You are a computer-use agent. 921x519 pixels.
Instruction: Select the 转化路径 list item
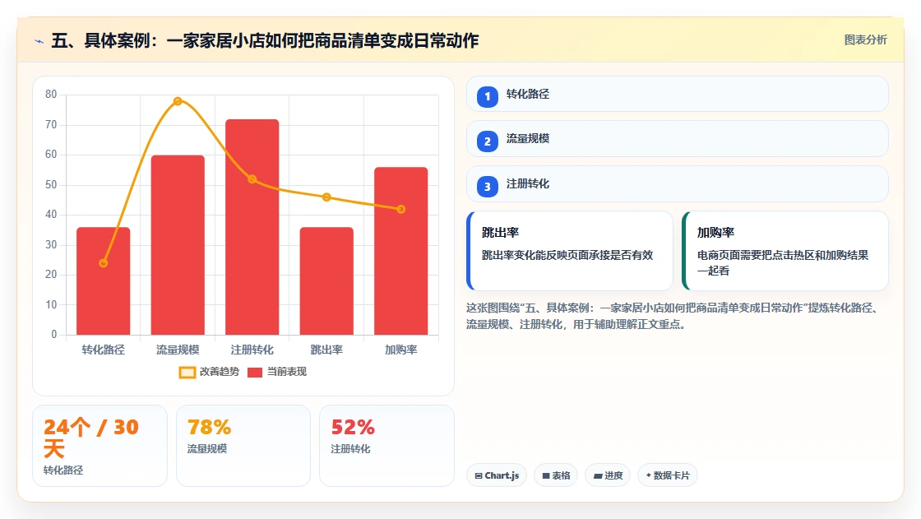(x=678, y=94)
